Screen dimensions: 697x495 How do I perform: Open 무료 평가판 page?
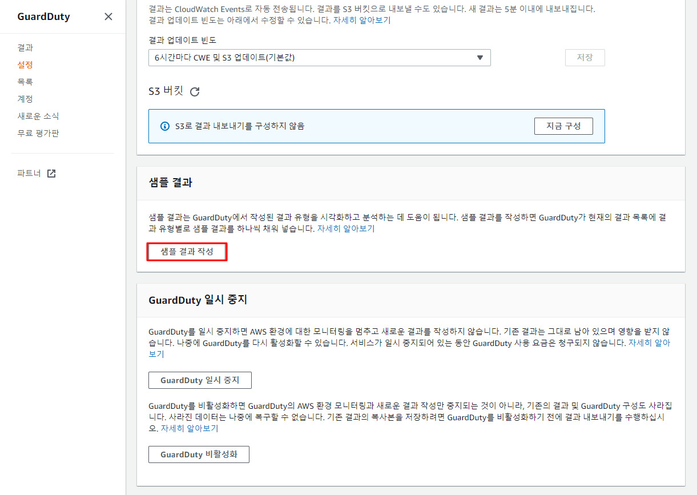tap(38, 134)
